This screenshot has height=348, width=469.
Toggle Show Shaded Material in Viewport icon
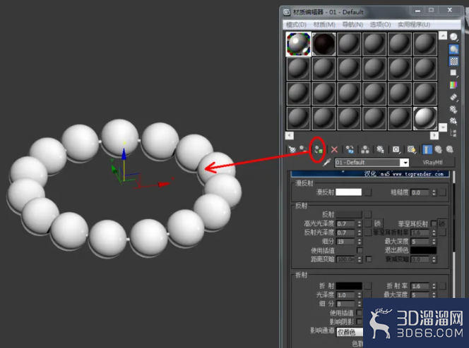411,149
